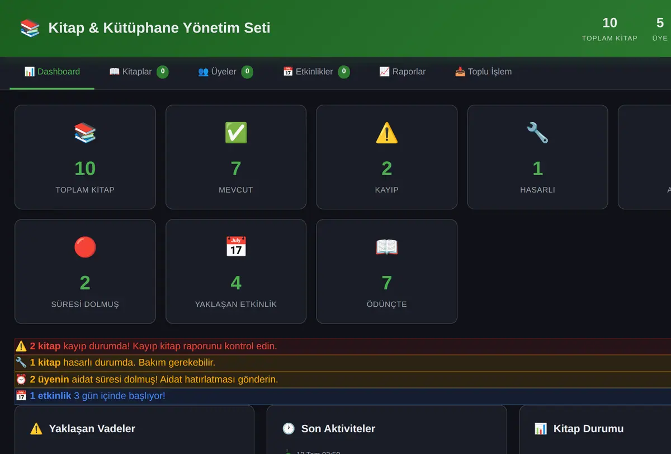Click the "Son Aktiviteler" panel heading
This screenshot has height=454, width=671.
(x=338, y=429)
